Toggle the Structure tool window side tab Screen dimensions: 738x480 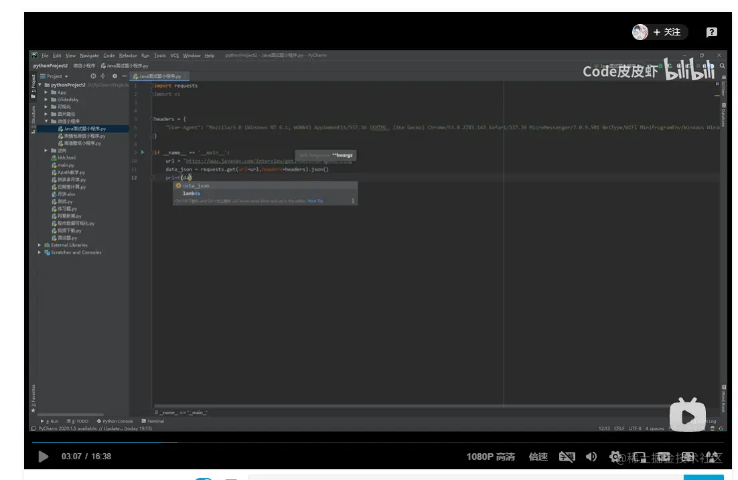(x=33, y=120)
